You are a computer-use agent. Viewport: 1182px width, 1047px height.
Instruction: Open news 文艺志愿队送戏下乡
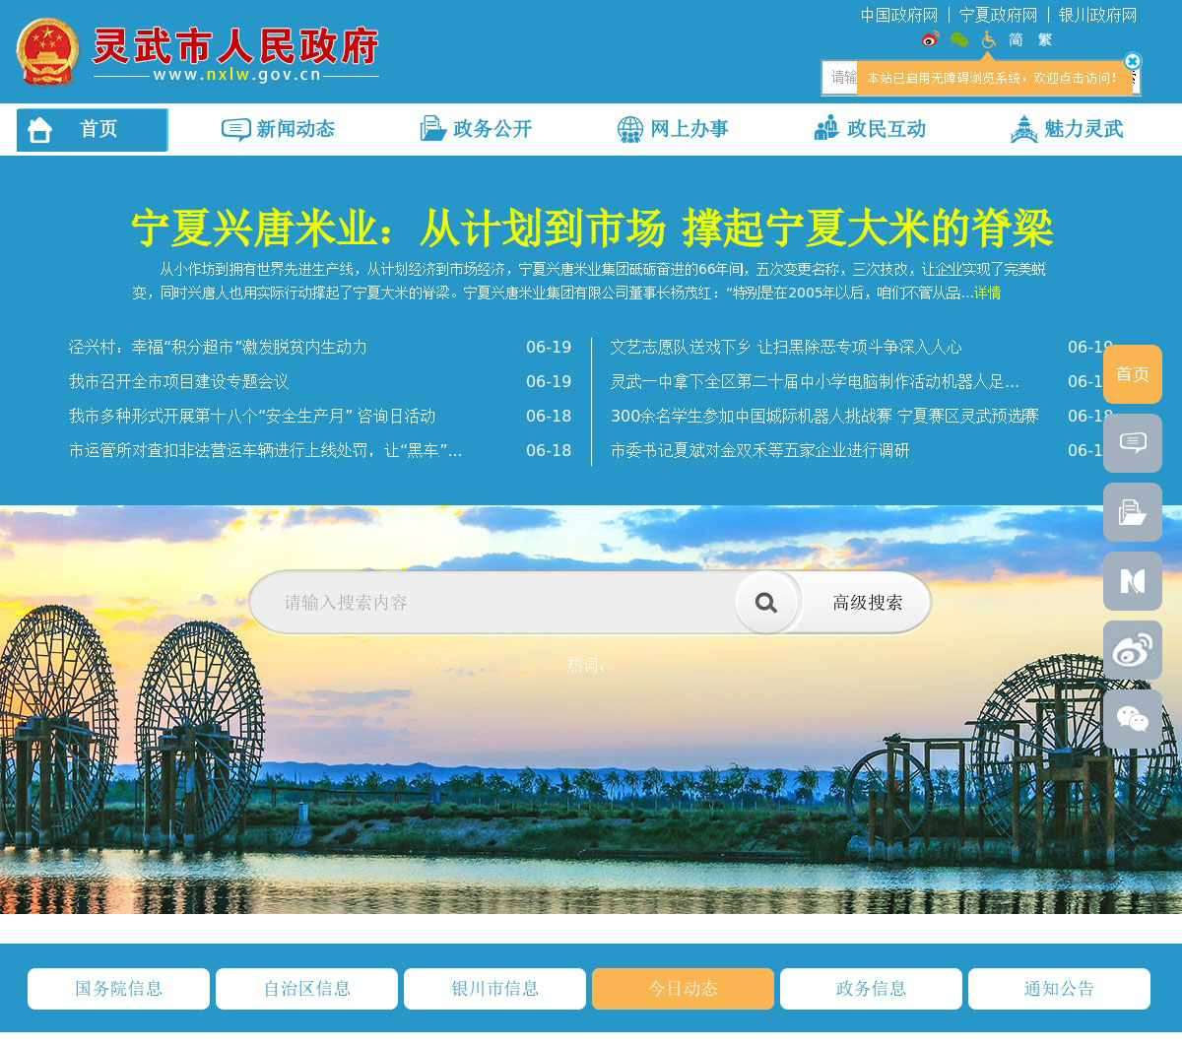click(786, 347)
